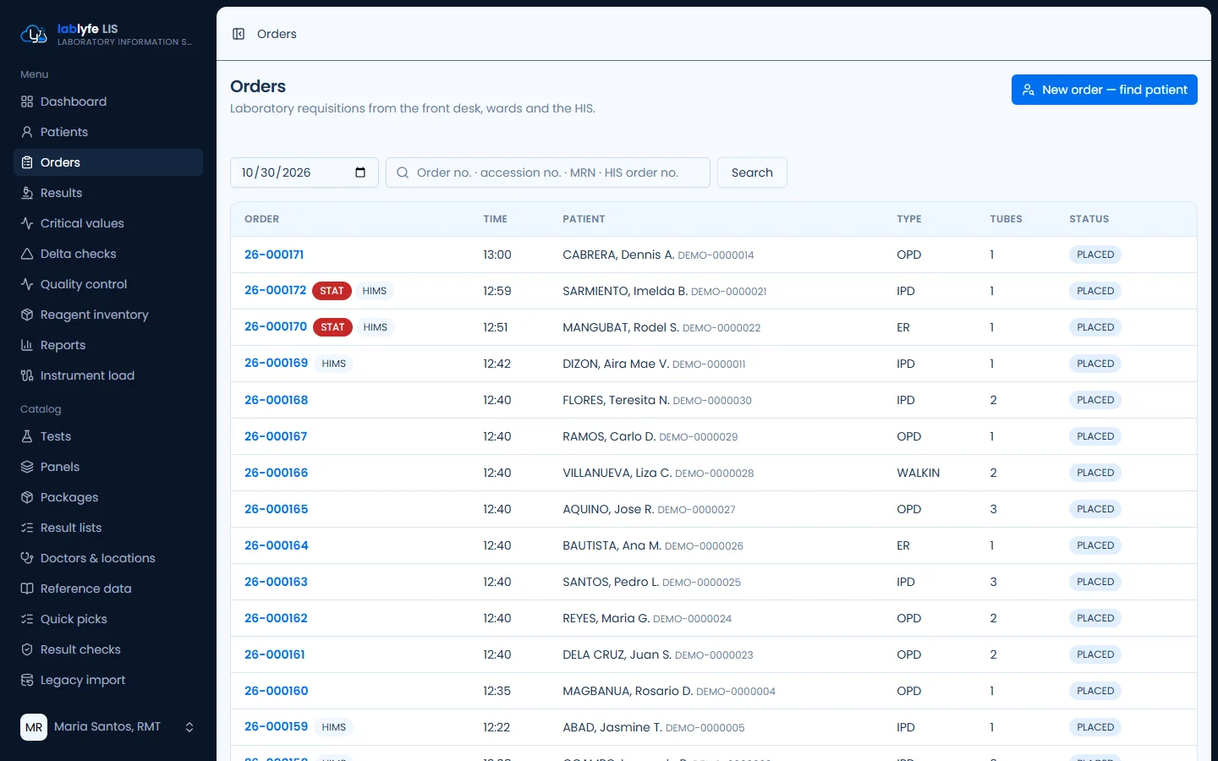Click the Patients person icon
This screenshot has width=1218, height=761.
(x=27, y=132)
